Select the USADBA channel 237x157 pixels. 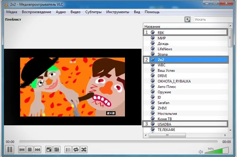pos(186,124)
